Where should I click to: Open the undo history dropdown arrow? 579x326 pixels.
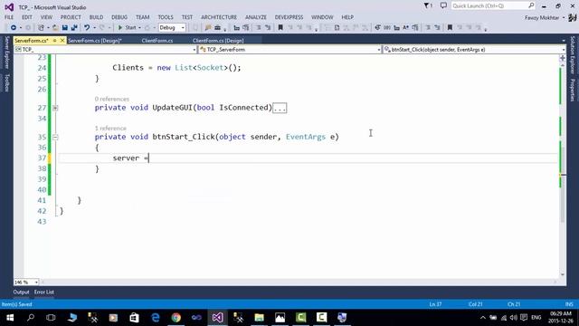pos(94,28)
